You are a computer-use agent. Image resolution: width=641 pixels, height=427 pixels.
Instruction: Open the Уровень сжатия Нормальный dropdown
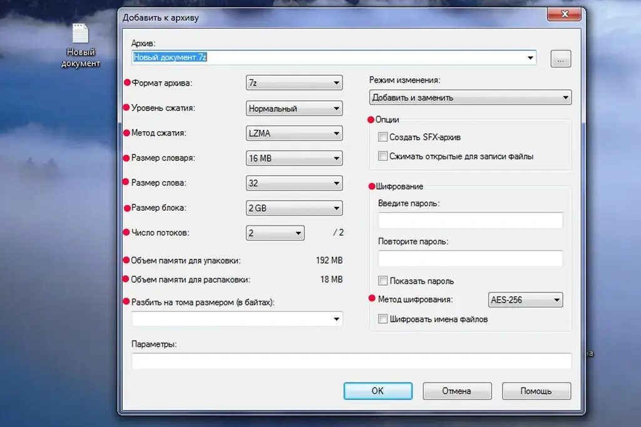pos(294,109)
